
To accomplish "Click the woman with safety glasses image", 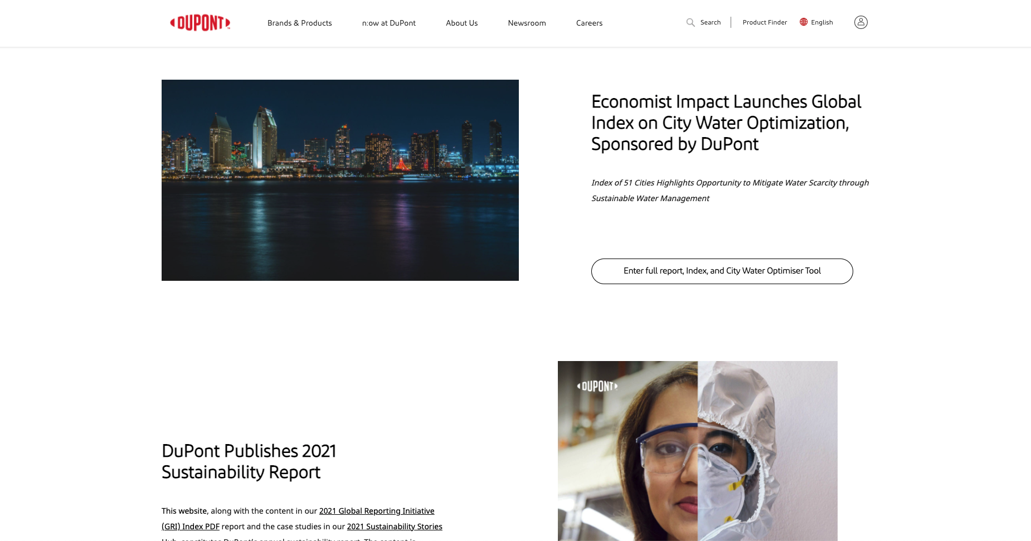I will 698,451.
